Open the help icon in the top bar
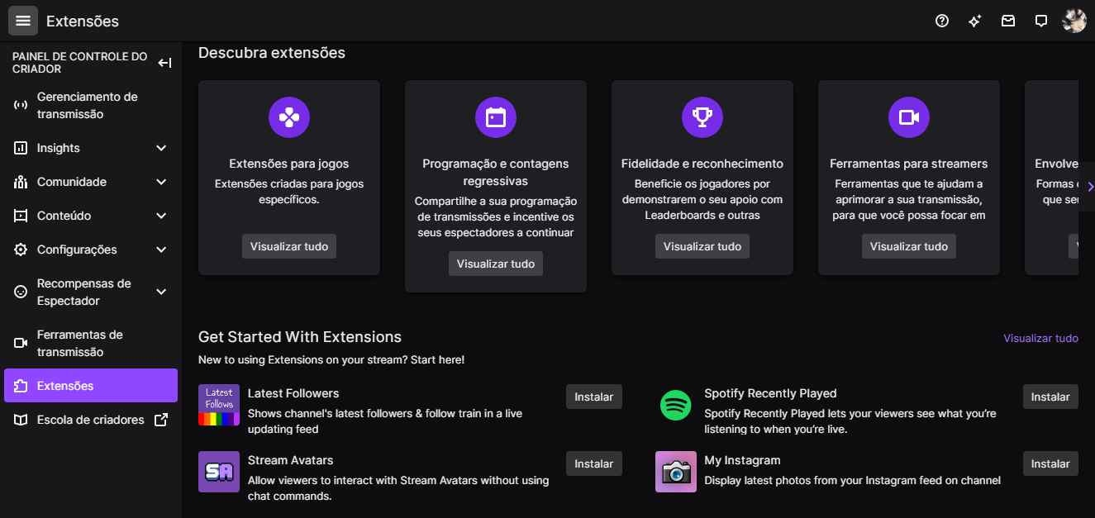 point(942,21)
